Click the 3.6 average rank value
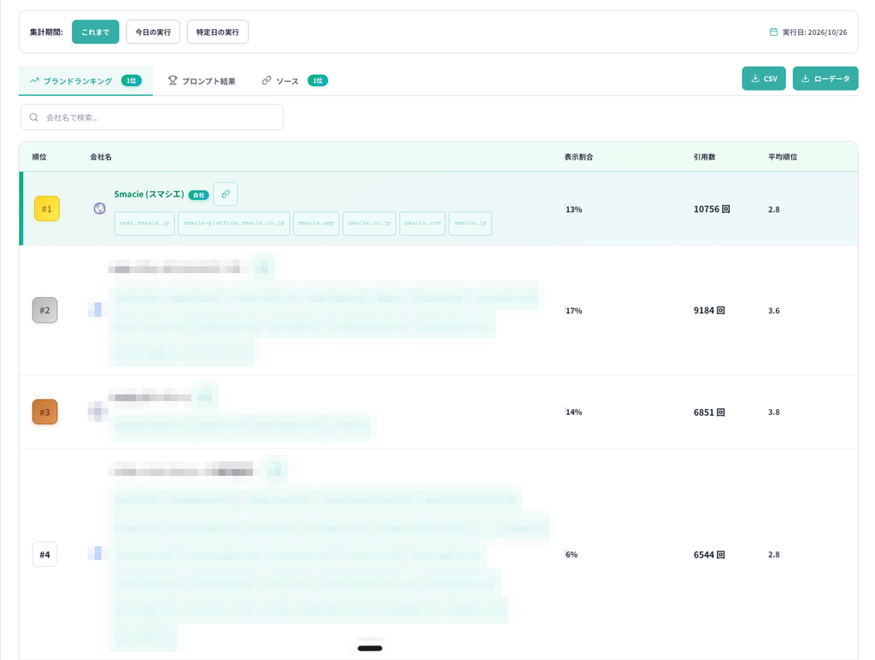The image size is (875, 660). click(x=773, y=311)
